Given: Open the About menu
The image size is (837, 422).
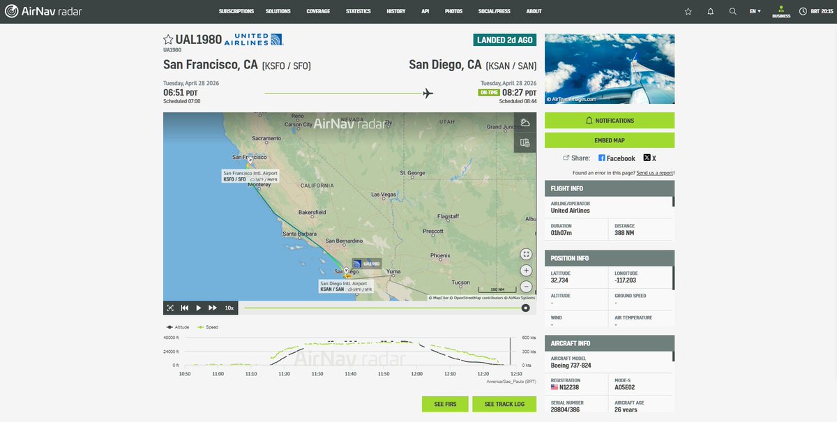Looking at the screenshot, I should click(x=534, y=11).
